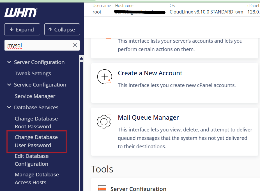Click the WHM logo
260x191 pixels.
[21, 12]
